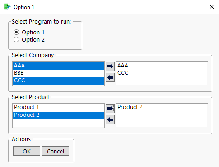The image size is (219, 167).
Task: Click the remove arrow for Select Product
Action: point(110,120)
